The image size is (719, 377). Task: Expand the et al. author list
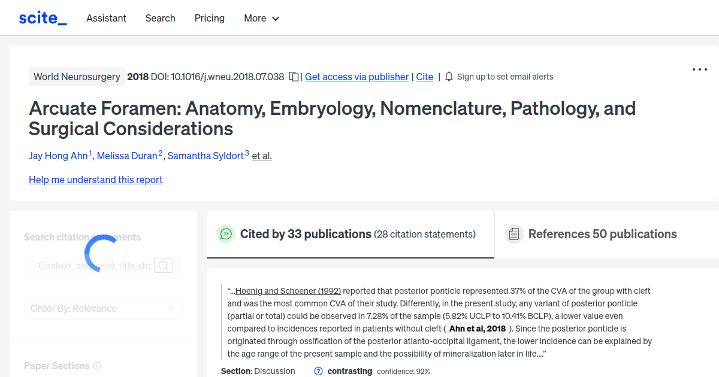261,156
